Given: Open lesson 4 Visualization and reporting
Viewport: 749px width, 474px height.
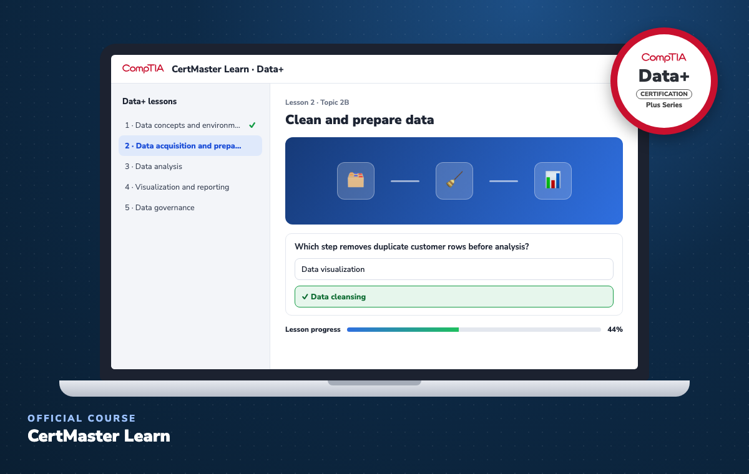Looking at the screenshot, I should (x=190, y=187).
